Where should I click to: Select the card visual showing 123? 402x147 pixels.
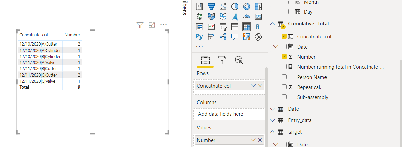(258, 17)
